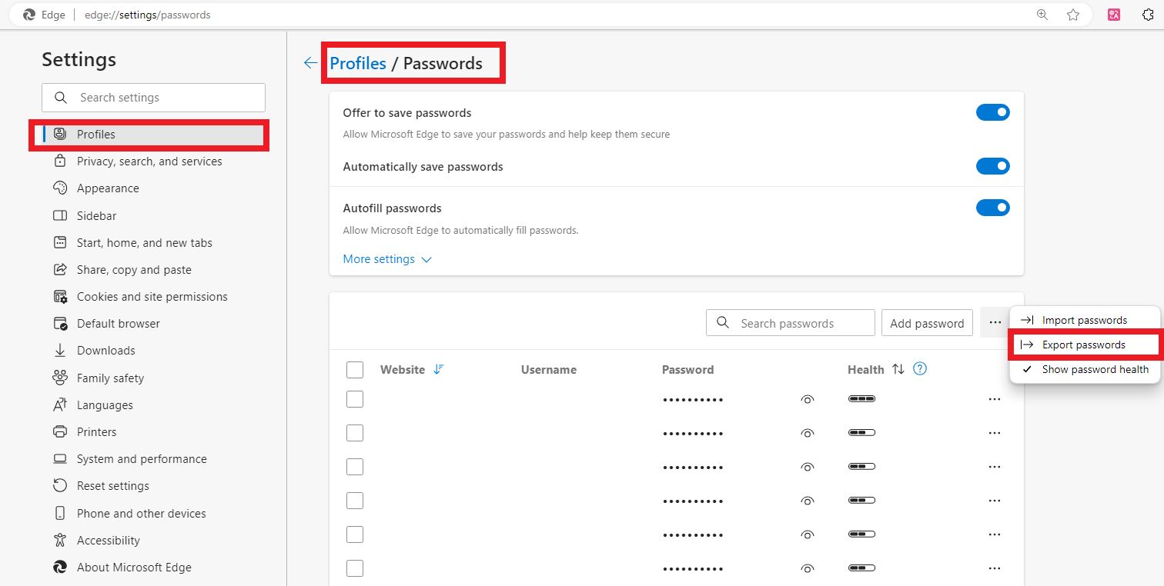This screenshot has width=1164, height=586.
Task: Click the favorites star icon in address bar
Action: [x=1073, y=15]
